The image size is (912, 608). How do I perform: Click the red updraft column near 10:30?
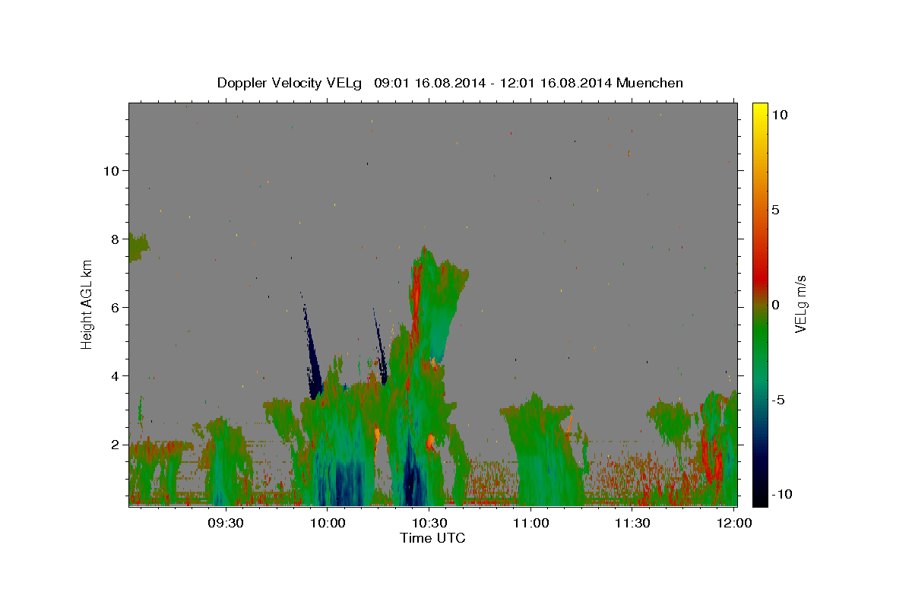(416, 304)
